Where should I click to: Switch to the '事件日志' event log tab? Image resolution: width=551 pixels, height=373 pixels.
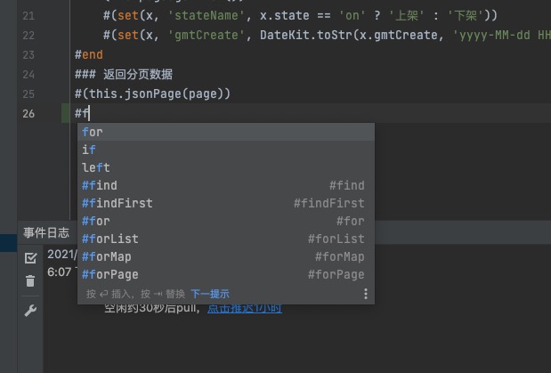coord(46,232)
